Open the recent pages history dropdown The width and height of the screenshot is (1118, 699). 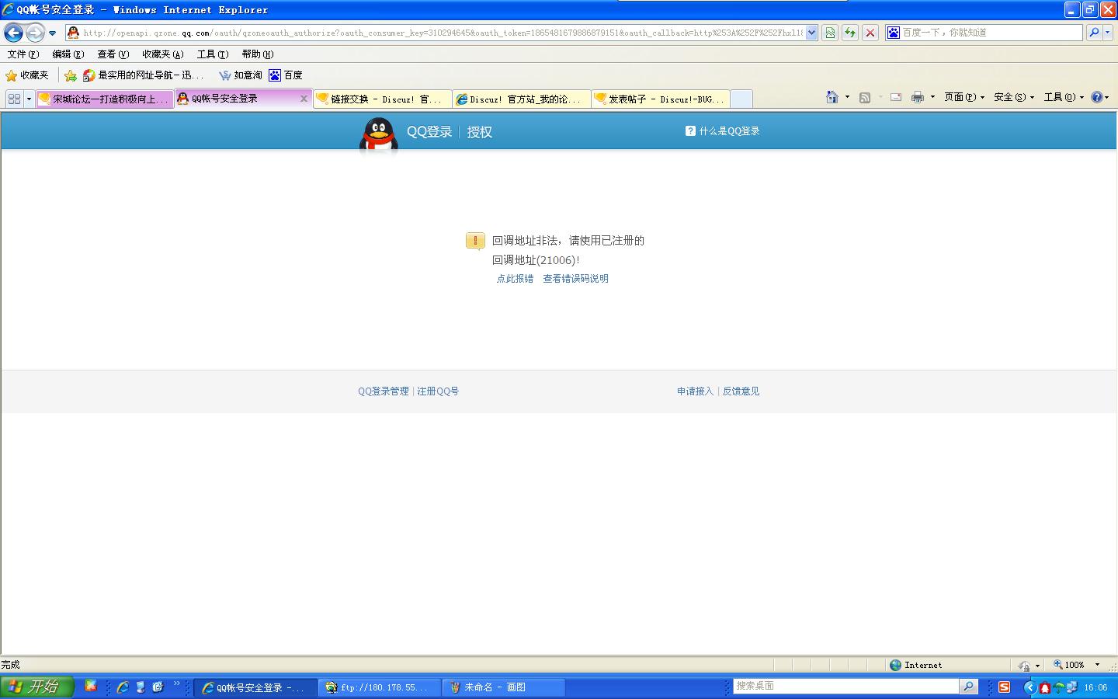tap(52, 33)
